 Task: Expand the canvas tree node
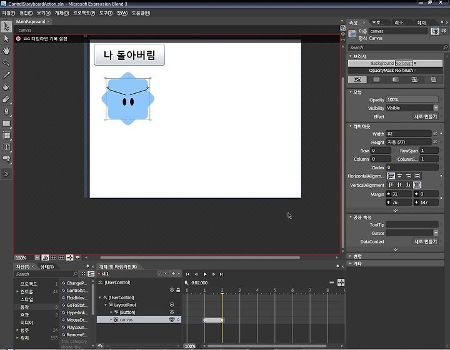click(111, 319)
